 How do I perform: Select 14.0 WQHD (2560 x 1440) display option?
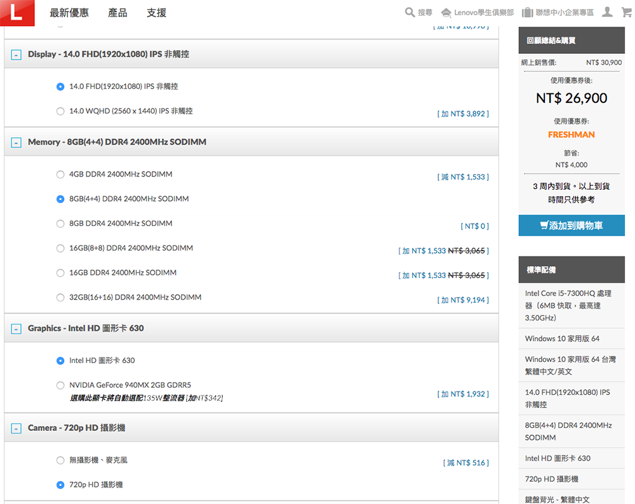coord(60,111)
